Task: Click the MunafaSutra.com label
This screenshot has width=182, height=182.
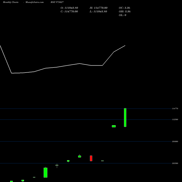Action: tap(35, 2)
